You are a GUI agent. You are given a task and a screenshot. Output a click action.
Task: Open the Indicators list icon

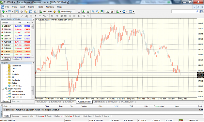point(118,12)
